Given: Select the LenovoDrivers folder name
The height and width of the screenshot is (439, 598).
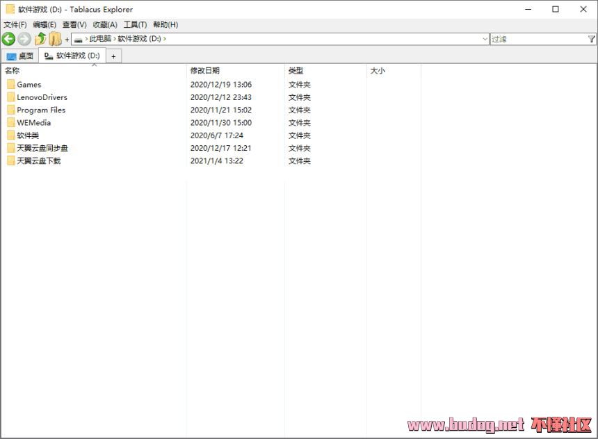Looking at the screenshot, I should (42, 97).
